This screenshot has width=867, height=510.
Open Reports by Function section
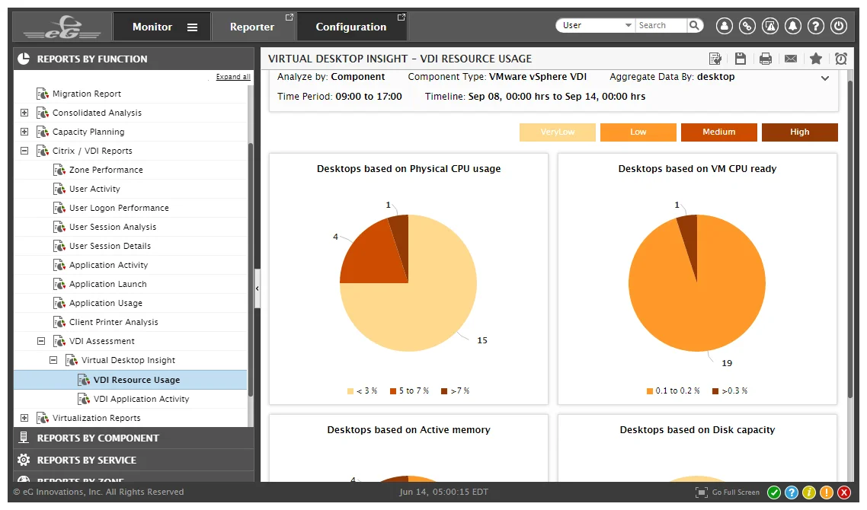pyautogui.click(x=133, y=59)
